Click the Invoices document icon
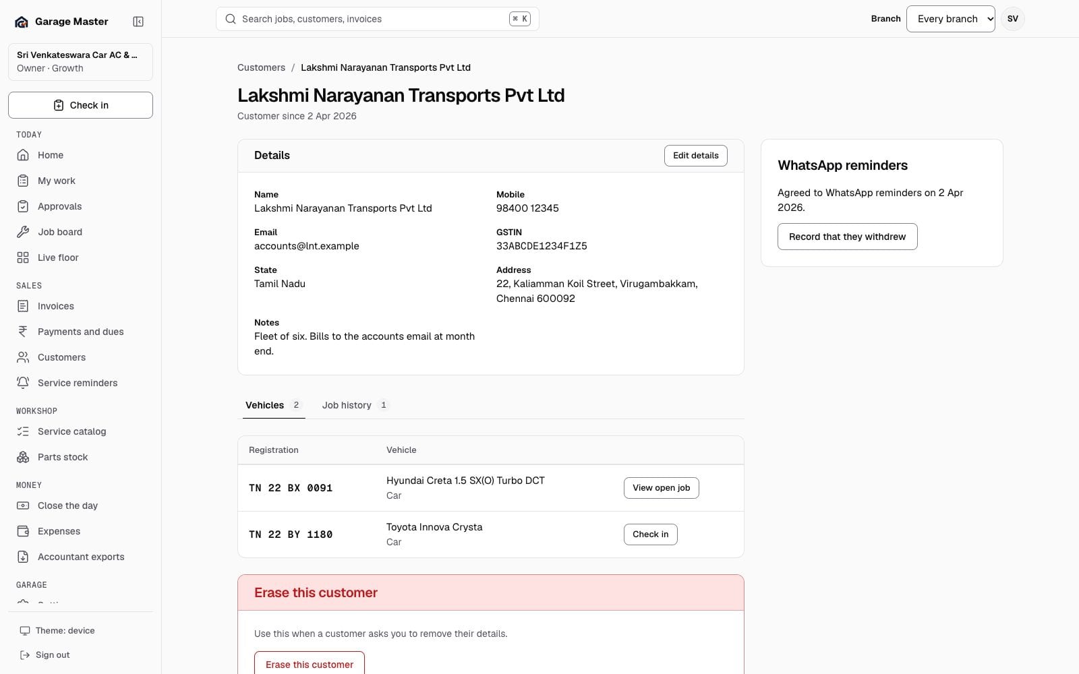Image resolution: width=1079 pixels, height=674 pixels. (23, 306)
